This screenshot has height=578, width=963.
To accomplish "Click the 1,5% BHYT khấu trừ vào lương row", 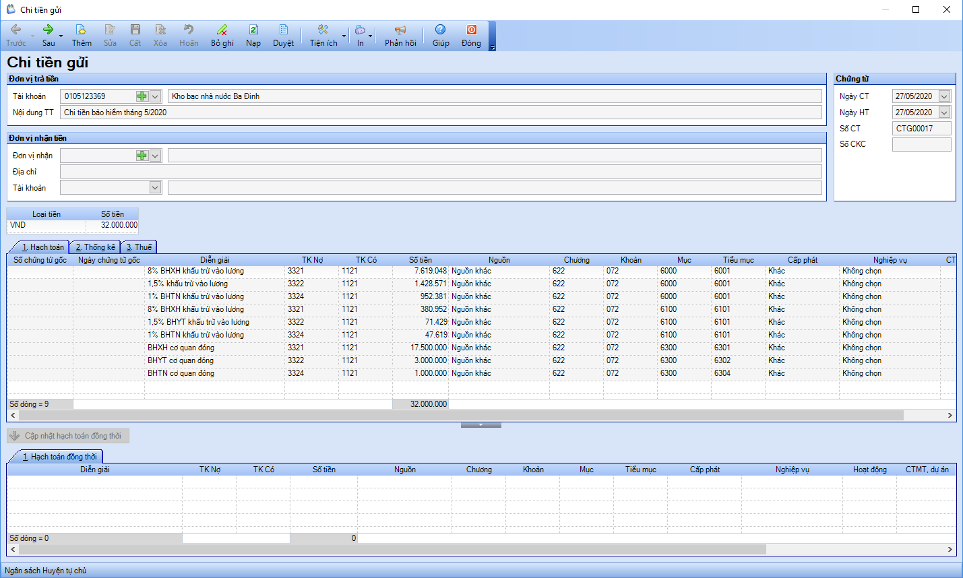I will point(481,322).
